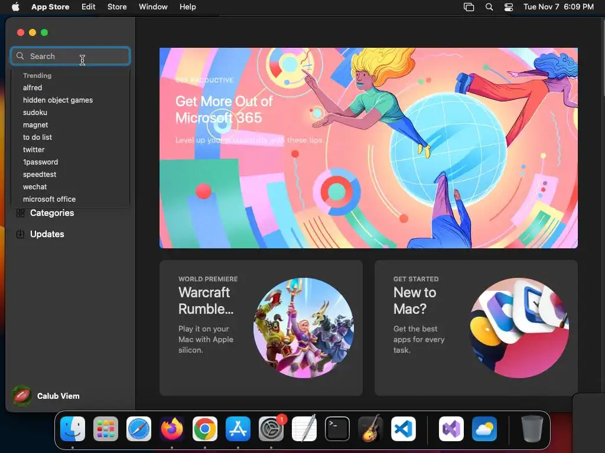Open the Window menu
Screen dimensions: 605x453
pos(153,7)
